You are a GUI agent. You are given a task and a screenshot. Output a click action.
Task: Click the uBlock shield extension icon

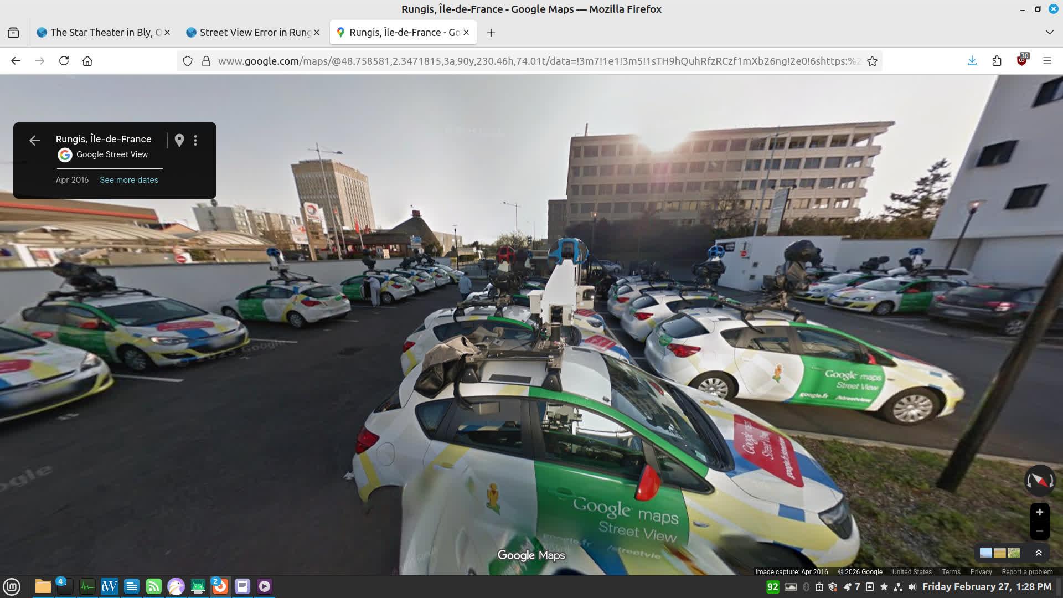pos(1021,61)
